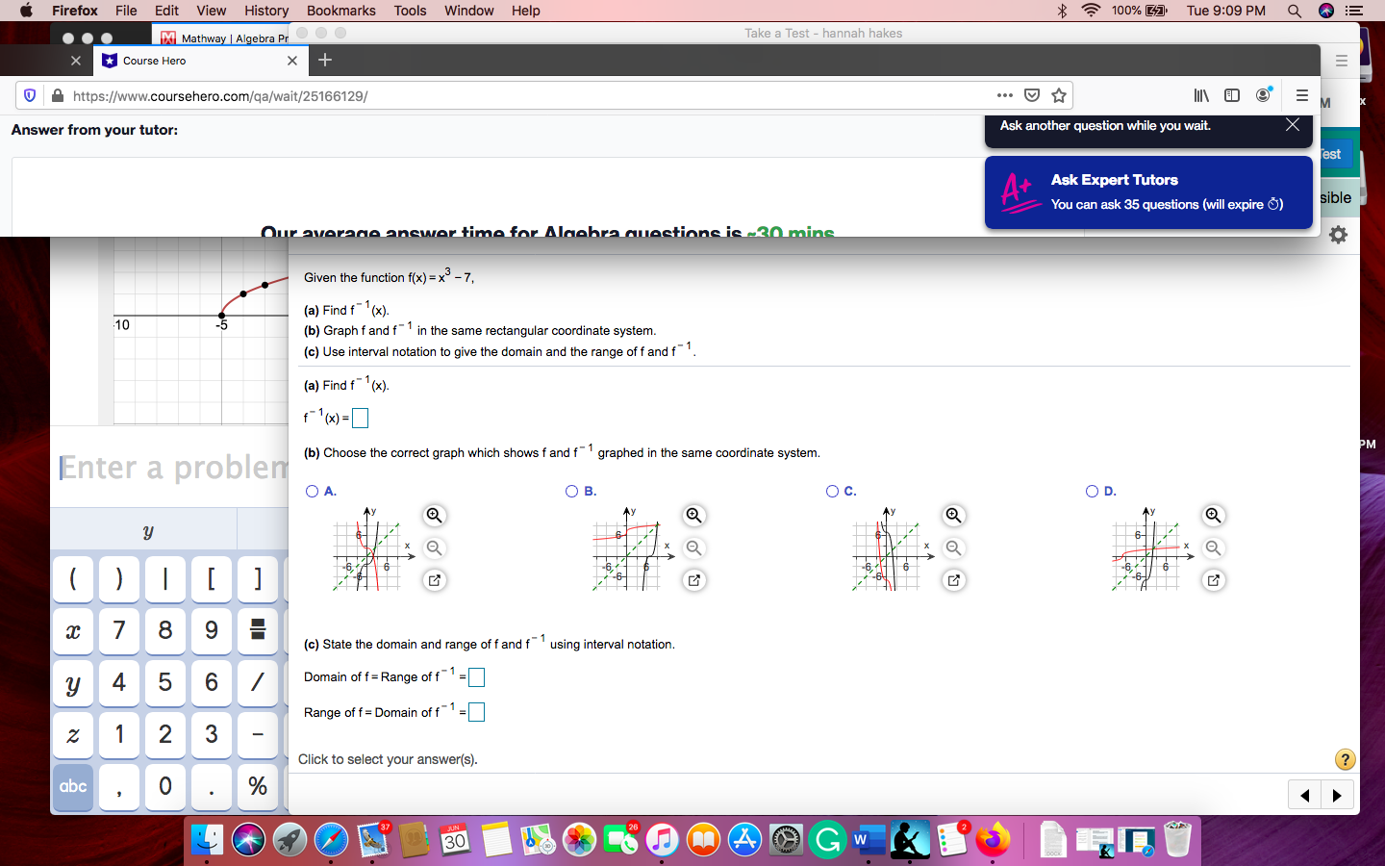Dismiss the 'Ask another question' banner
The image size is (1385, 866).
tap(1293, 125)
